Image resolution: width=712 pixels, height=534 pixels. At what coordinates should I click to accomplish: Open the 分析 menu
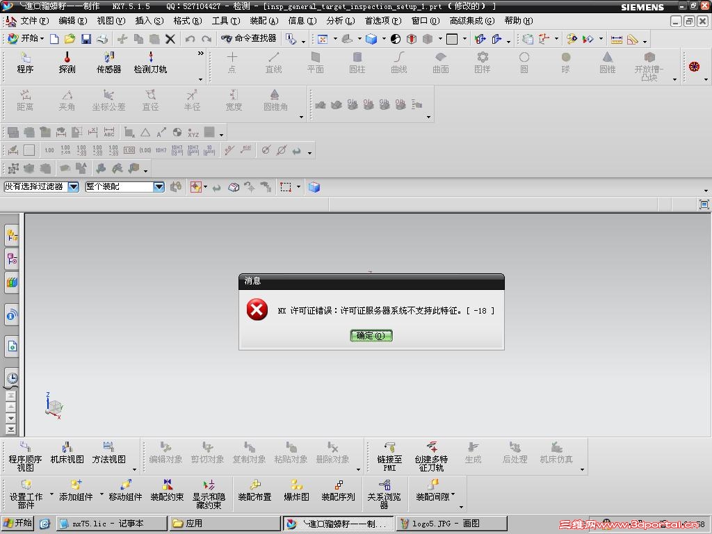tap(340, 21)
